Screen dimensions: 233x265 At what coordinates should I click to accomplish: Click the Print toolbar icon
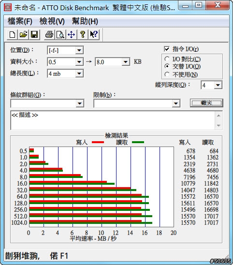click(x=49, y=35)
